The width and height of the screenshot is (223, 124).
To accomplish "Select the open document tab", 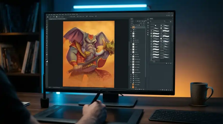I will click(57, 19).
